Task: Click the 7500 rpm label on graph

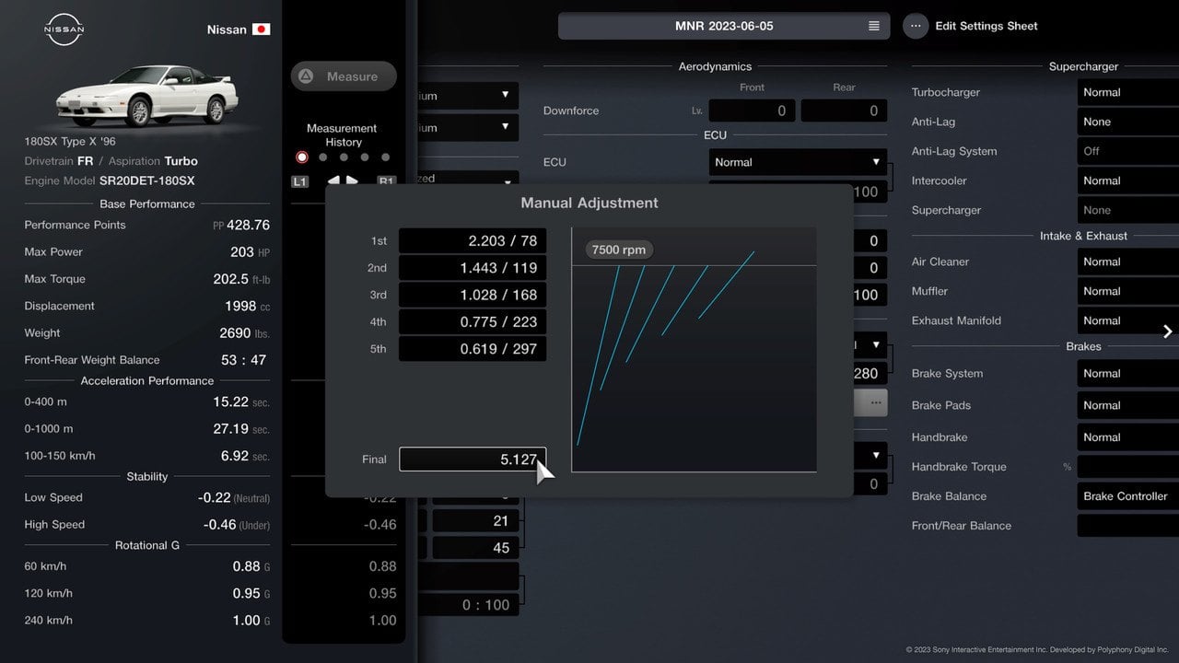Action: (x=619, y=250)
